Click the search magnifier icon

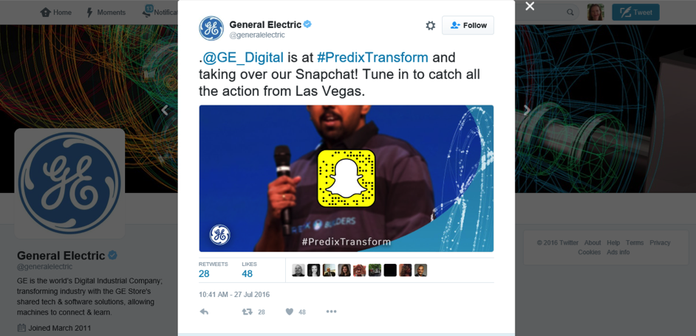click(570, 13)
